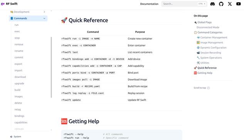Open the exec command page
Screen dimensions: 244x140
coord(17,32)
